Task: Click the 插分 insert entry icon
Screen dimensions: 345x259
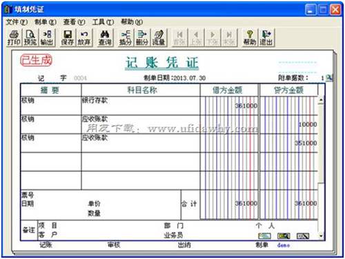Action: [x=126, y=37]
